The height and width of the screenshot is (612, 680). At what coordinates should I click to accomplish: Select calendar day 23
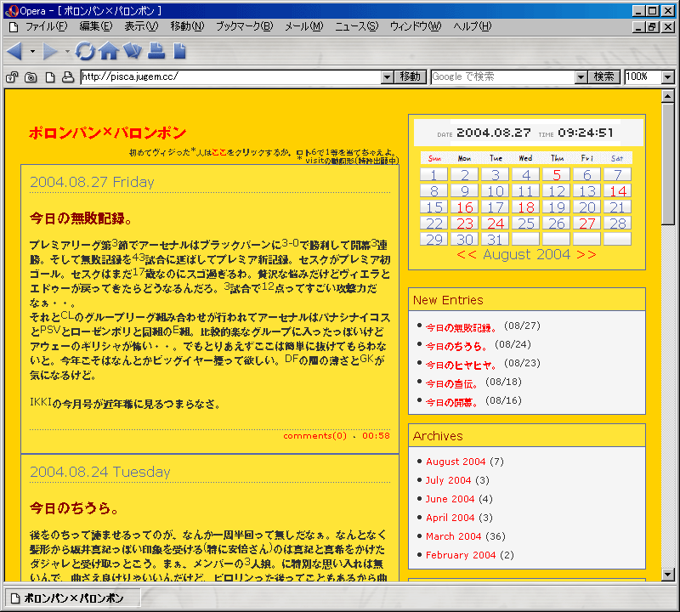(x=464, y=223)
